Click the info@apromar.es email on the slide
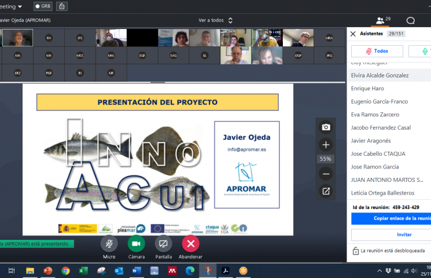 pyautogui.click(x=246, y=149)
